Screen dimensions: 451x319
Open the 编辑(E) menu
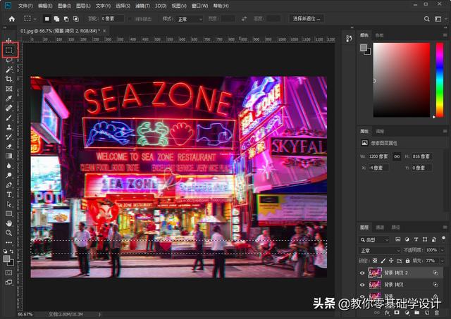pyautogui.click(x=45, y=6)
